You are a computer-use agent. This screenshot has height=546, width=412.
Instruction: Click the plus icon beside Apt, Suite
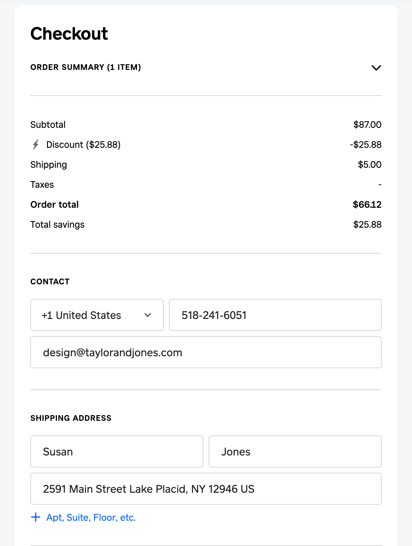(x=36, y=517)
